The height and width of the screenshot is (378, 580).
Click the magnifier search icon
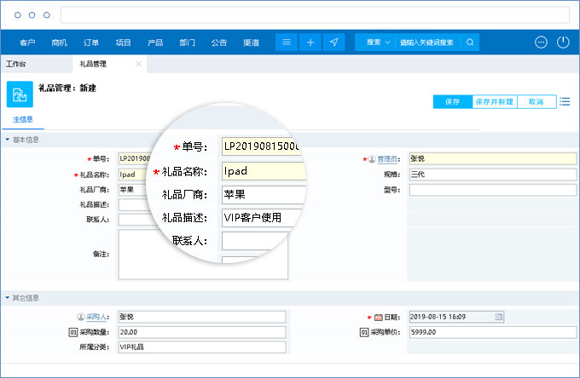pyautogui.click(x=469, y=42)
